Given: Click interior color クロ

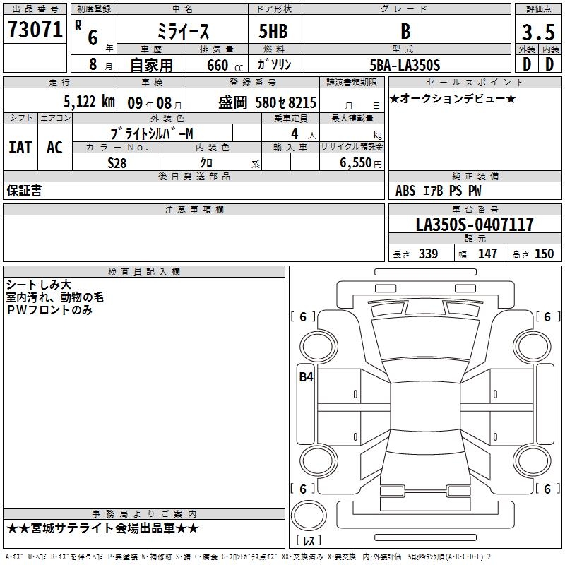Looking at the screenshot, I should point(206,162).
